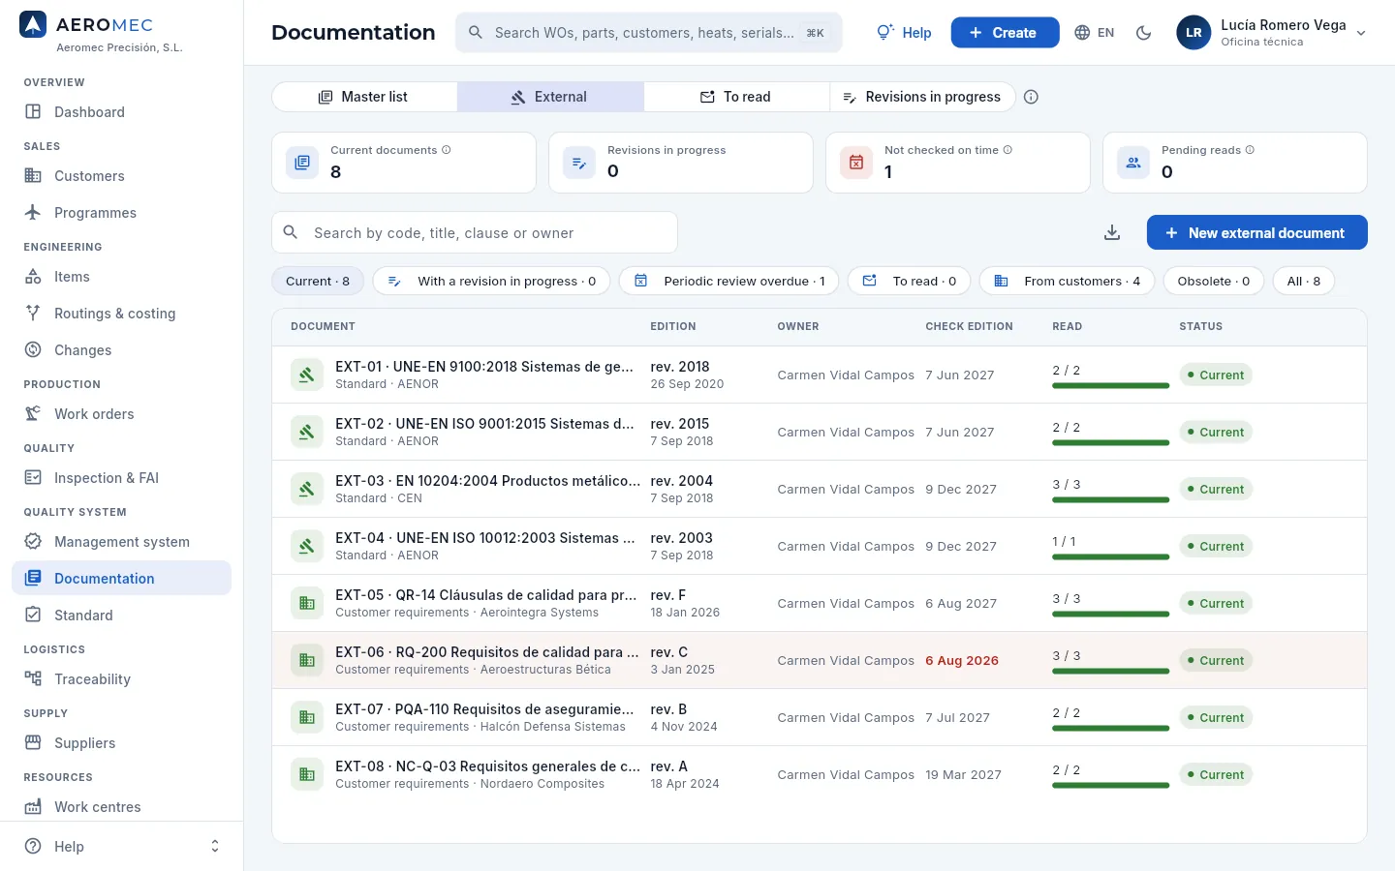Toggle With a revision in progress filter
This screenshot has height=871, width=1395.
coord(491,281)
